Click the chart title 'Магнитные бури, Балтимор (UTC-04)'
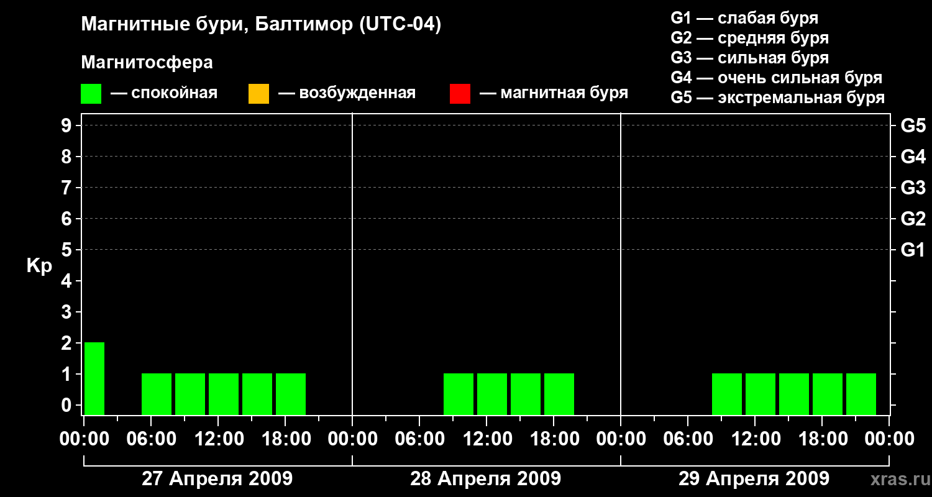The image size is (932, 497). tap(261, 25)
